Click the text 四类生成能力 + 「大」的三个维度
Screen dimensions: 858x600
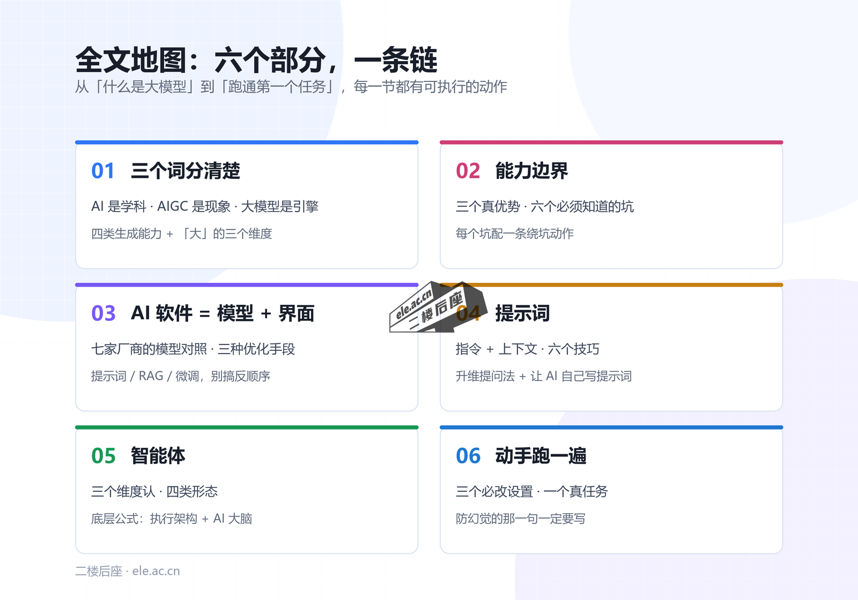coord(182,234)
